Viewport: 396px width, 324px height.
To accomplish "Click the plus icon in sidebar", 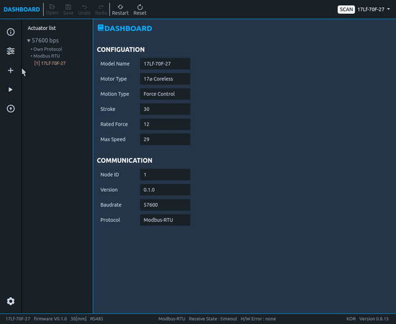I will click(11, 71).
